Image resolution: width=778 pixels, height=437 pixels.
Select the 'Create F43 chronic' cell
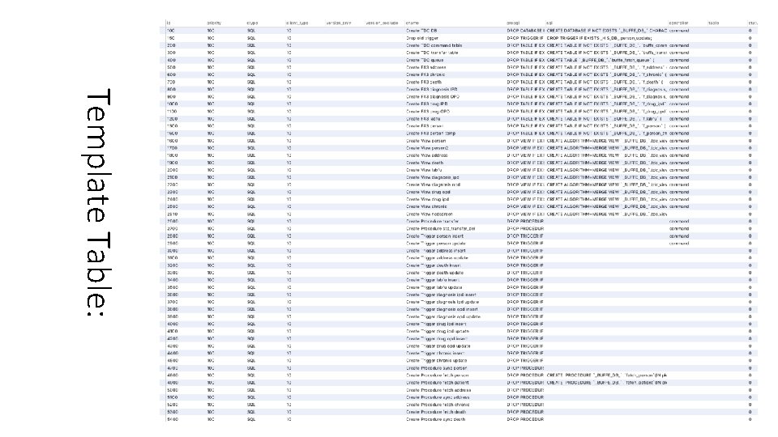point(425,74)
